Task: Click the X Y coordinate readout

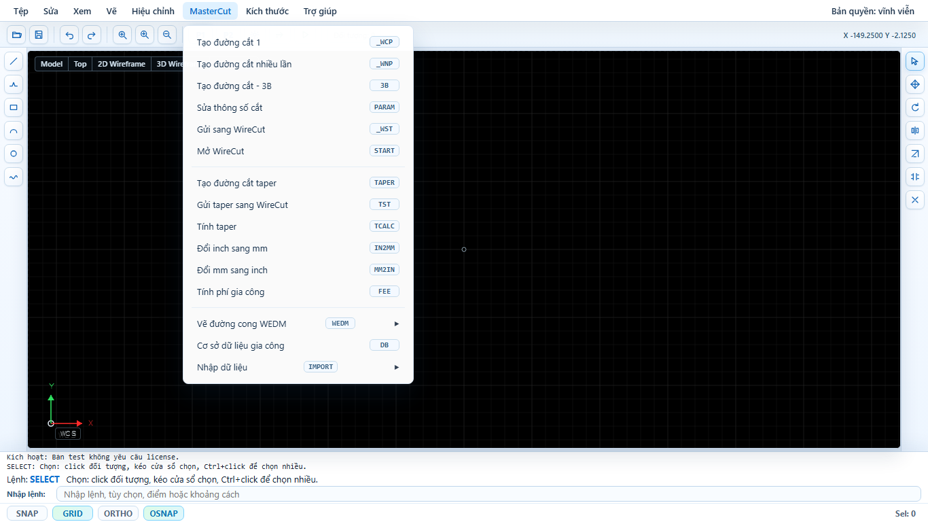Action: [x=879, y=35]
